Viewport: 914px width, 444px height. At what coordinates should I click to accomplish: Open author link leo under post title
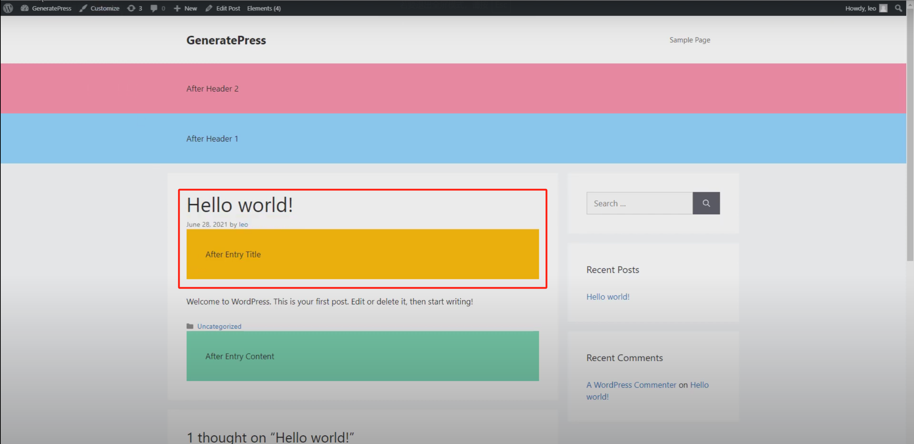click(243, 224)
